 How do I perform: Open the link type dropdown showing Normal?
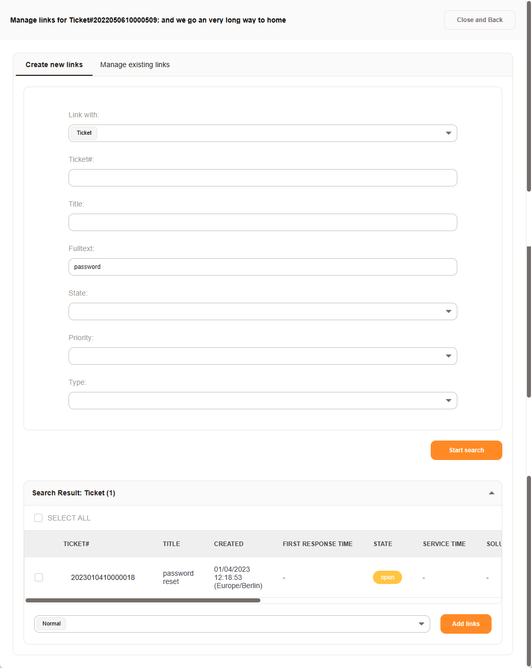point(420,623)
